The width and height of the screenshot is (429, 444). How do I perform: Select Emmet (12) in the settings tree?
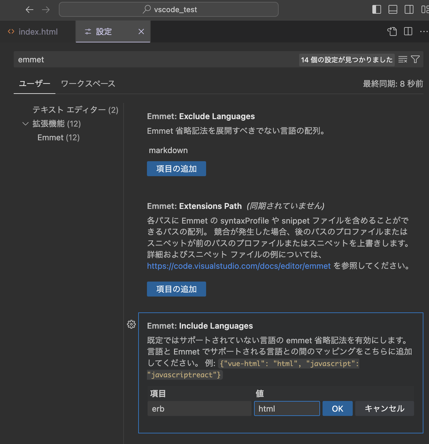[58, 137]
